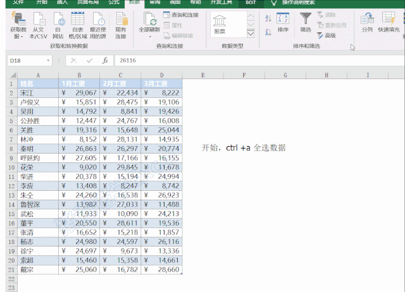This screenshot has height=292, width=405.
Task: Click header cell 3月工资
Action: (x=162, y=83)
